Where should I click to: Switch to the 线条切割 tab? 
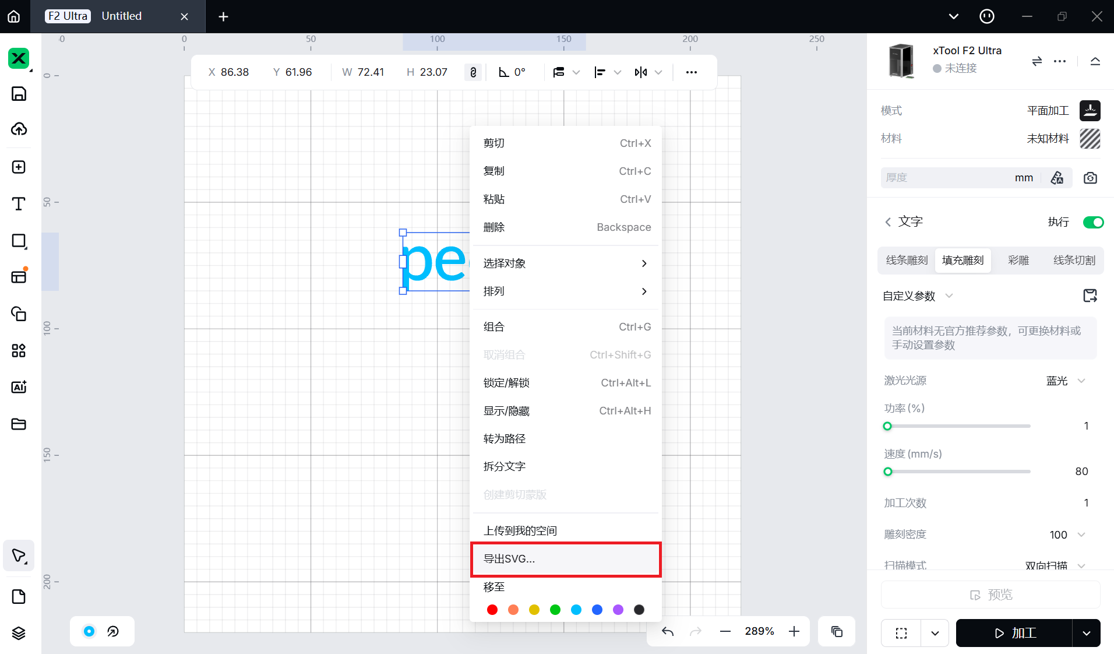click(x=1074, y=261)
